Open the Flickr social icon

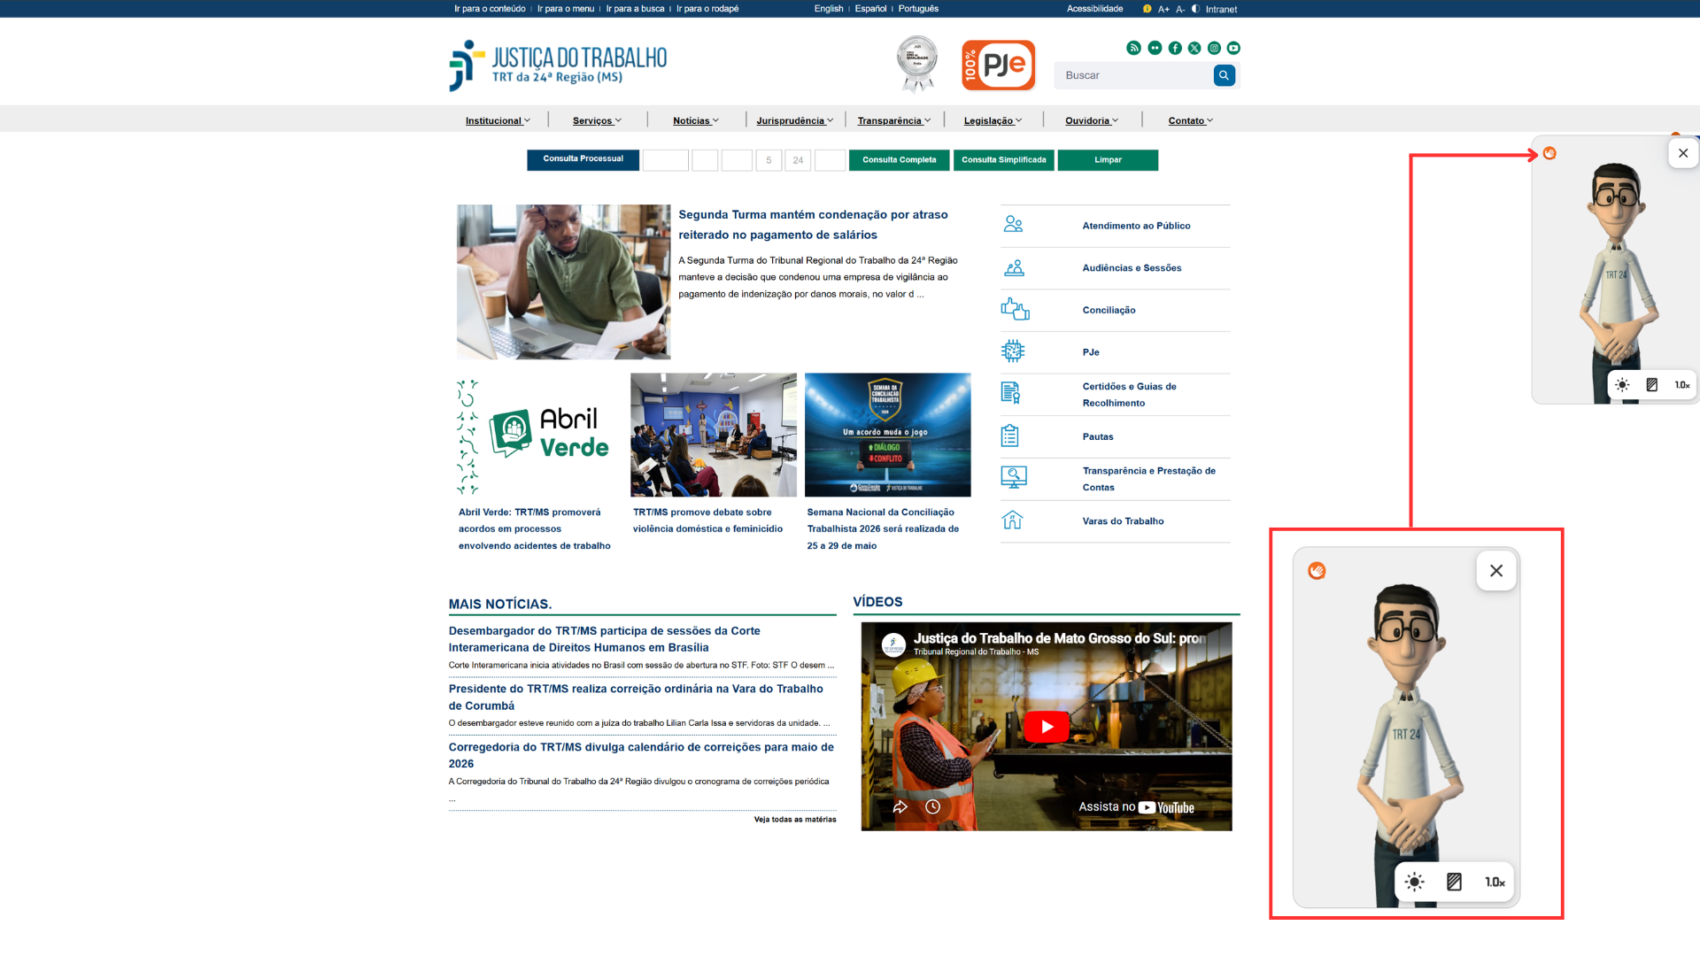click(x=1155, y=48)
